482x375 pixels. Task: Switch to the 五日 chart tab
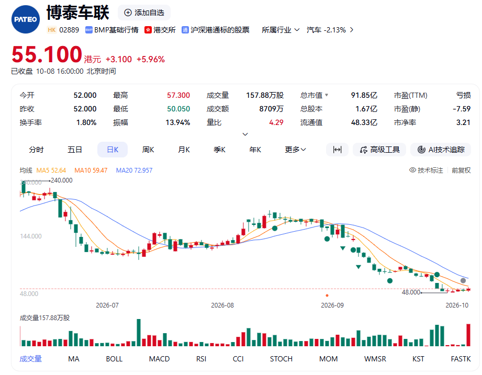(x=75, y=150)
